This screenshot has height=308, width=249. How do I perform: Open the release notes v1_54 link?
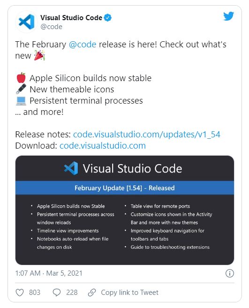(x=147, y=135)
